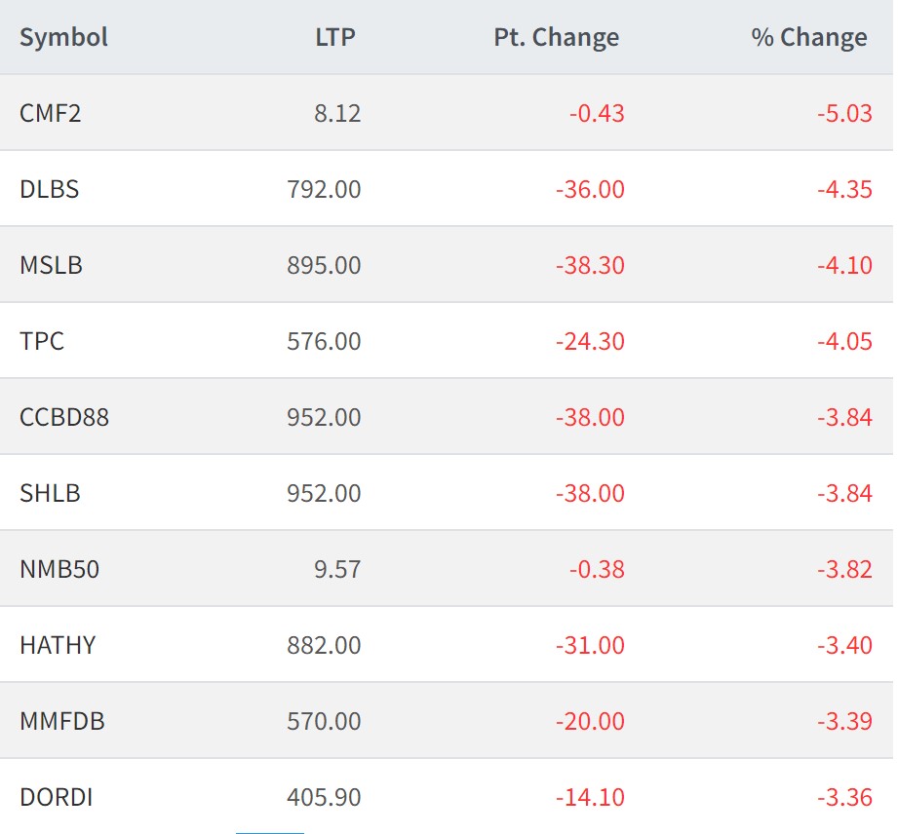Viewport: 898px width, 834px height.
Task: Click the % Change column header
Action: tap(808, 38)
